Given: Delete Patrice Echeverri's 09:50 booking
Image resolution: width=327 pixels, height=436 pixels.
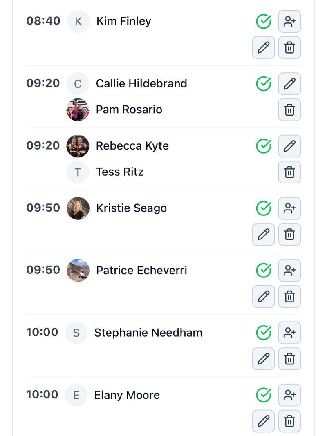Looking at the screenshot, I should [289, 296].
